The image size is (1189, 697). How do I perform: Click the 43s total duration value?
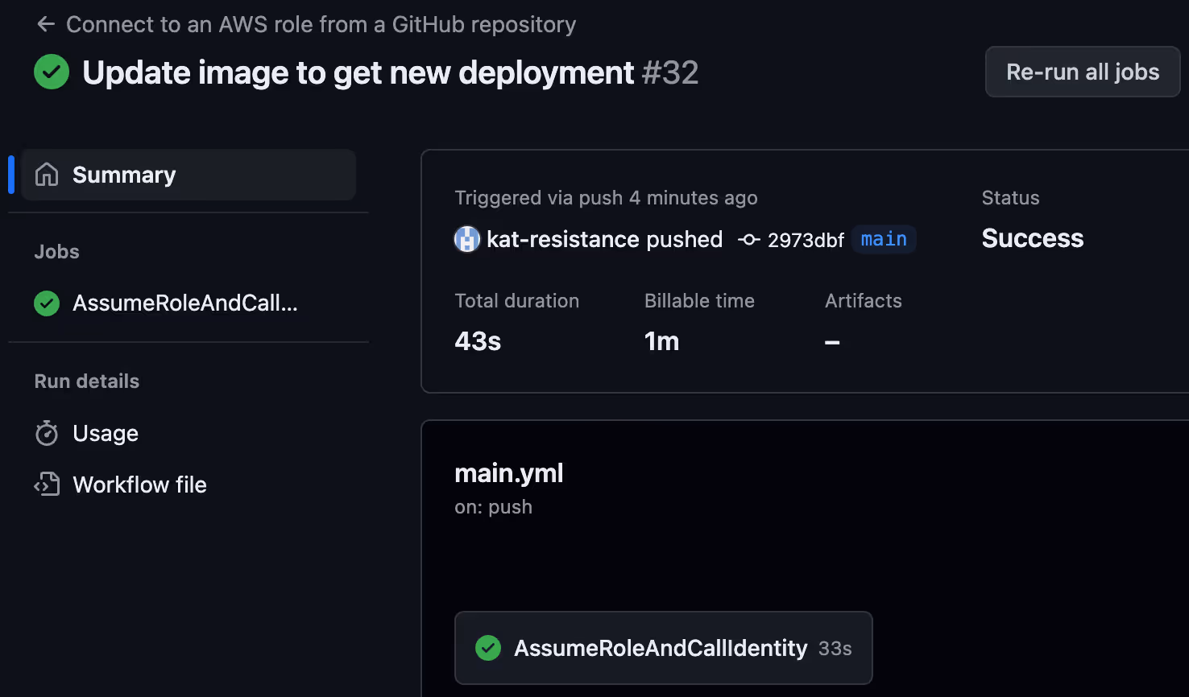click(478, 341)
